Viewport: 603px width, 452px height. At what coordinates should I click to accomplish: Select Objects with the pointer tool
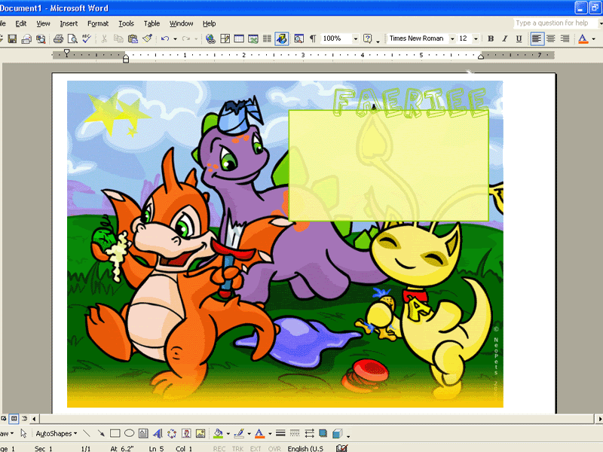(x=23, y=434)
